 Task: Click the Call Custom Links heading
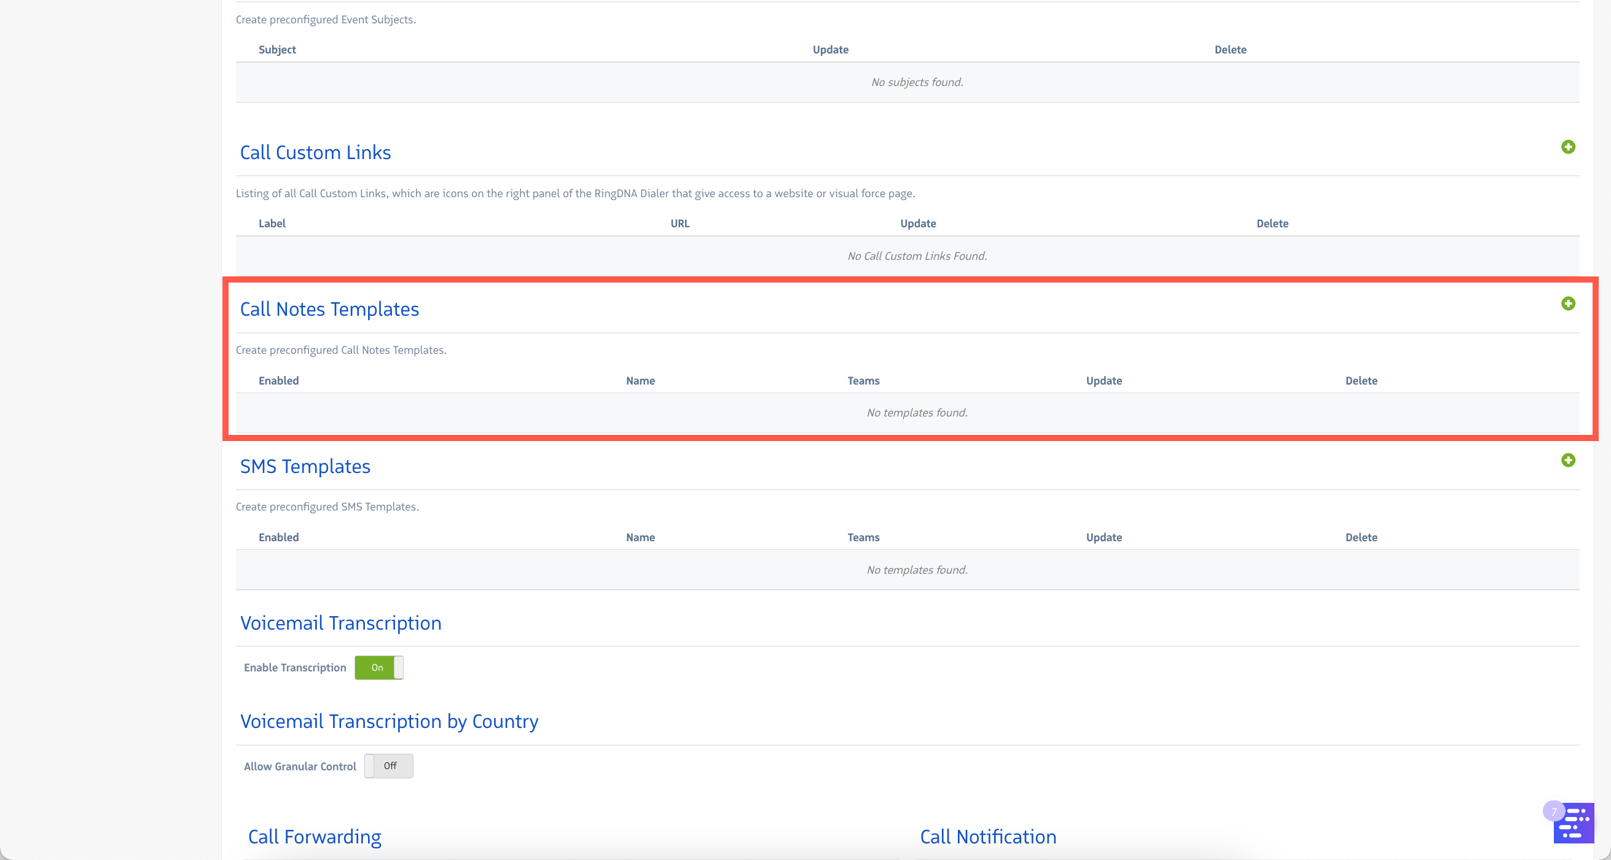[x=315, y=152]
